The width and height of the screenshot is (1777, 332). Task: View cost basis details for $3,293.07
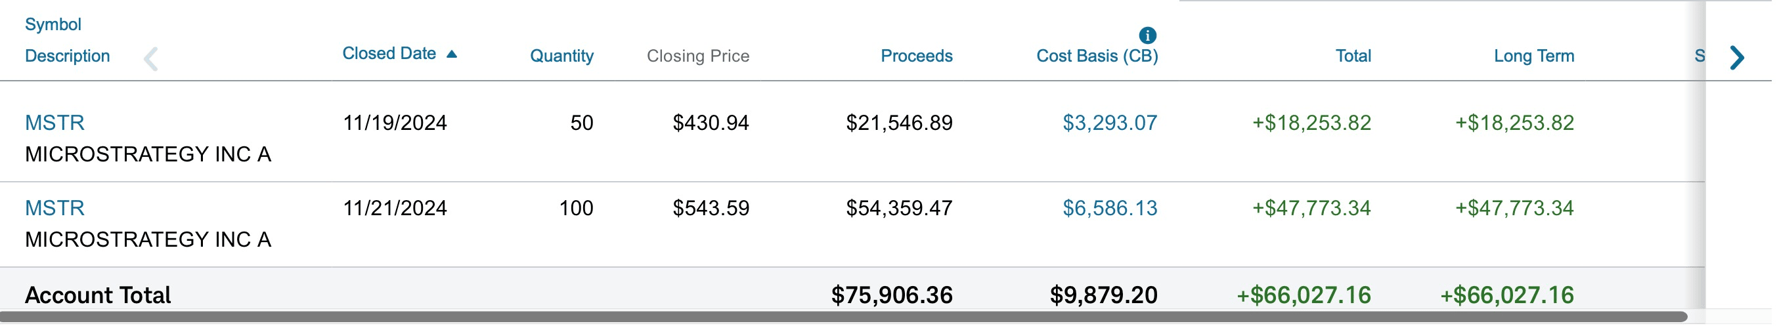pyautogui.click(x=1109, y=123)
